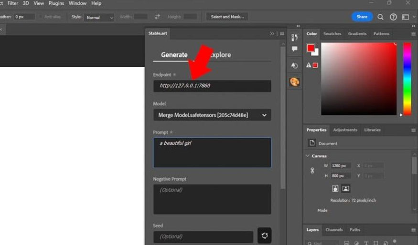Open the 3D menu

point(26,3)
